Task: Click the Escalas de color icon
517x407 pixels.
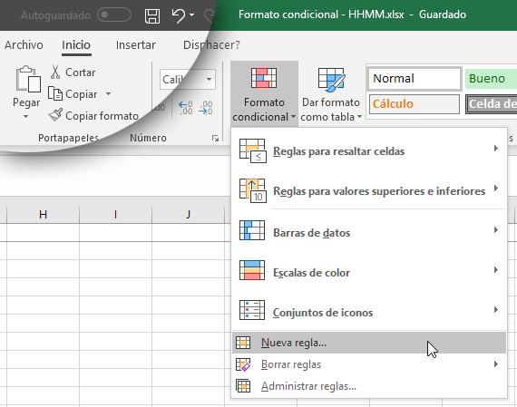Action: pos(252,270)
